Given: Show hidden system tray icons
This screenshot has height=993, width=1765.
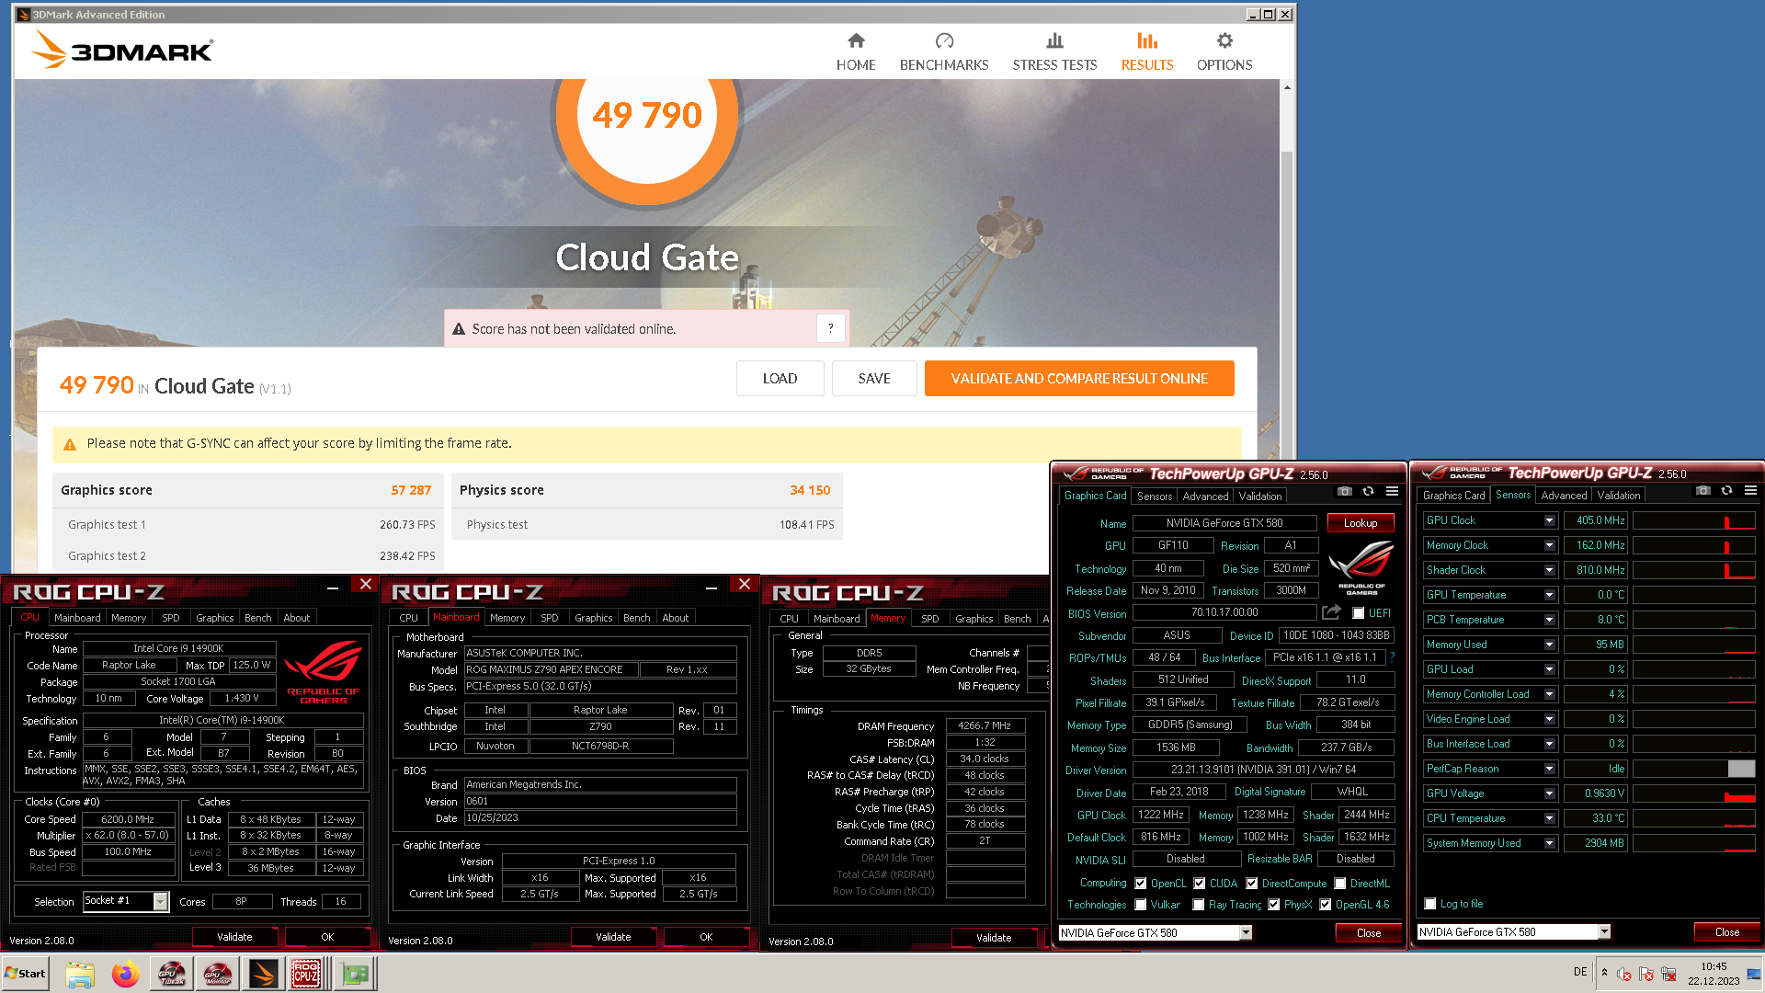Looking at the screenshot, I should coord(1604,972).
